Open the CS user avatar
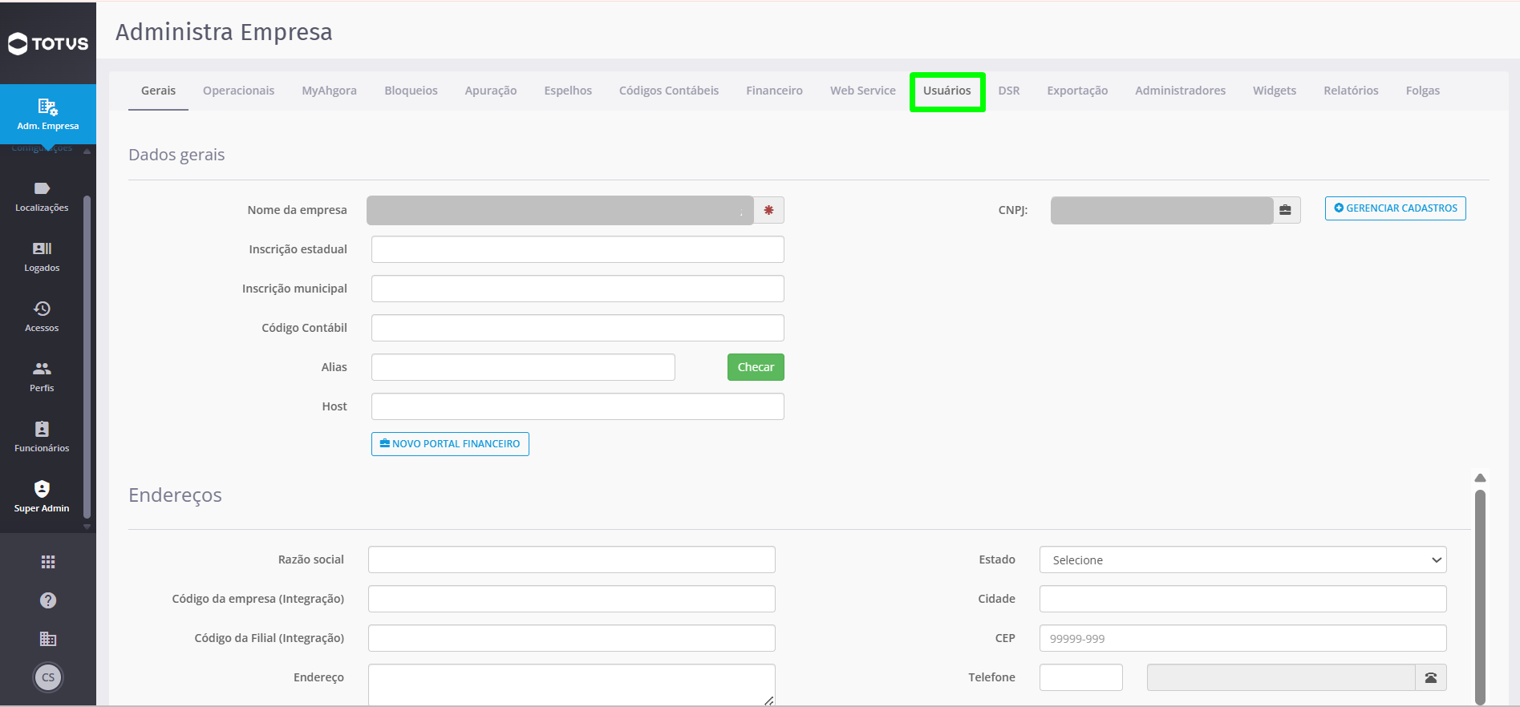Screen dimensions: 1520x707 pos(48,677)
